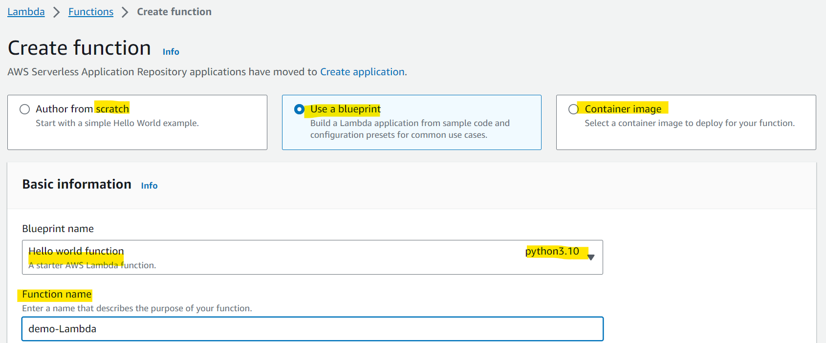Click the demo-Lambda function name field
The width and height of the screenshot is (826, 343).
click(x=312, y=329)
